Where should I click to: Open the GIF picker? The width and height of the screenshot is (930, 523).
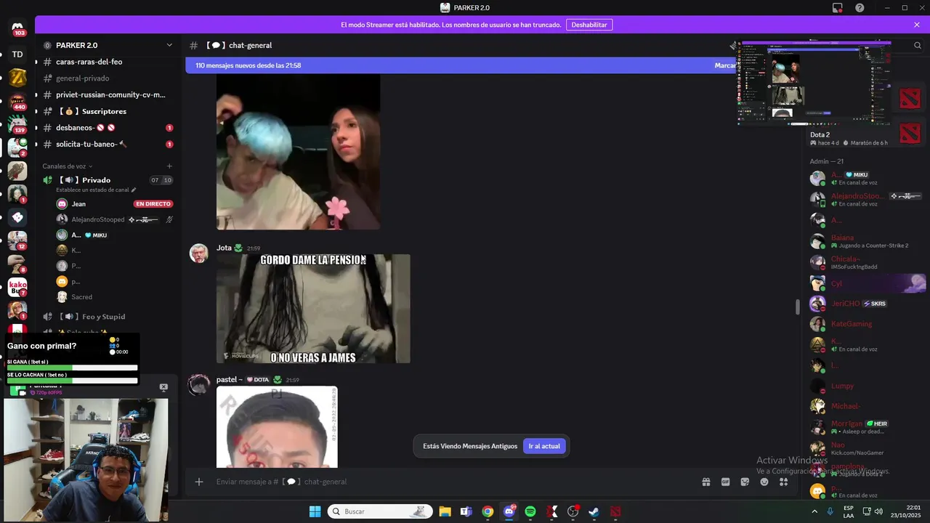click(725, 482)
